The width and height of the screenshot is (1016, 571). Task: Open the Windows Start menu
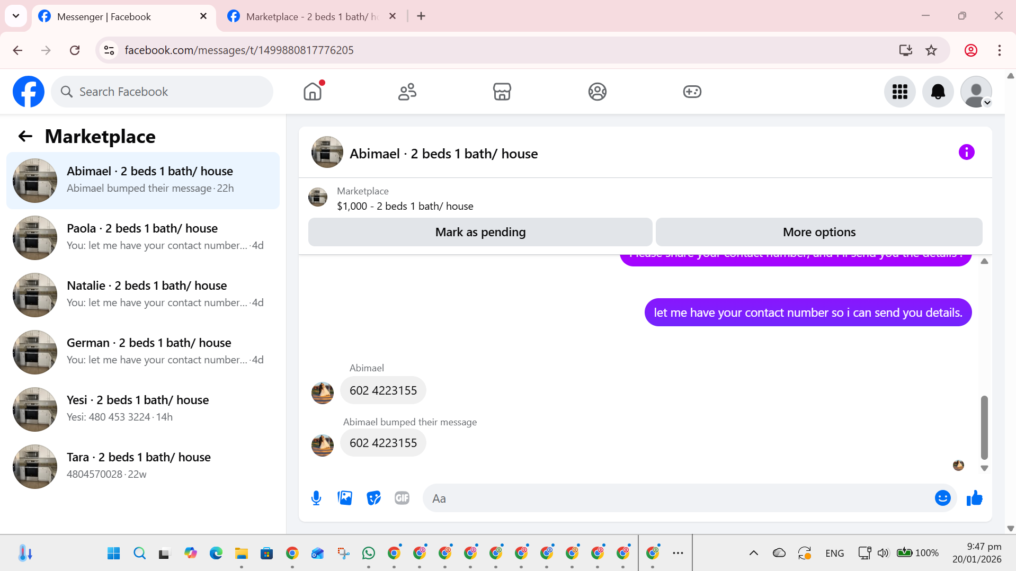pos(113,554)
